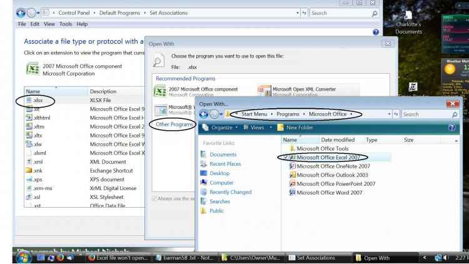Click the .xnk Exchange Shortcut row
469x264 pixels.
84,171
